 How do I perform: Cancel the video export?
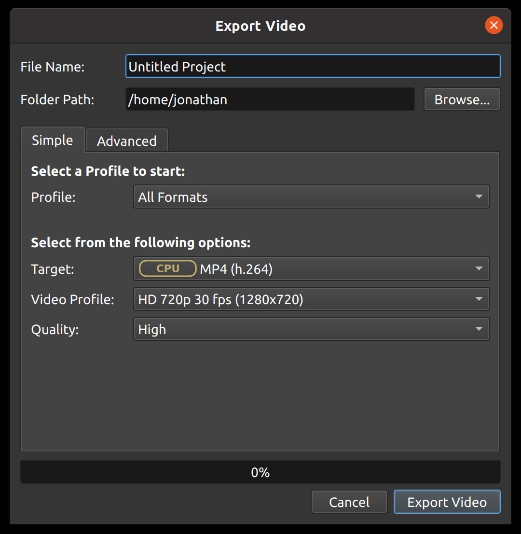(349, 502)
